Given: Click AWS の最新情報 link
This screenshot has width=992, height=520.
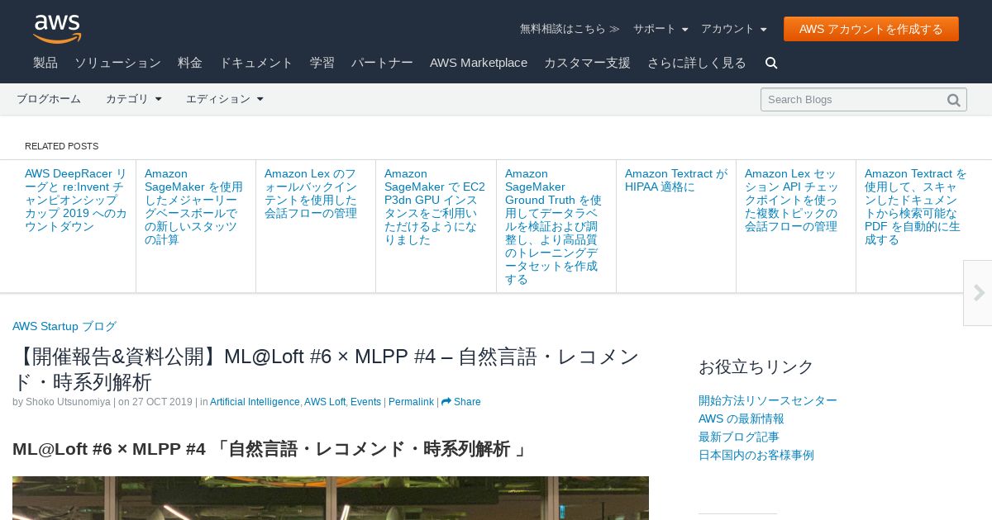Looking at the screenshot, I should coord(742,418).
